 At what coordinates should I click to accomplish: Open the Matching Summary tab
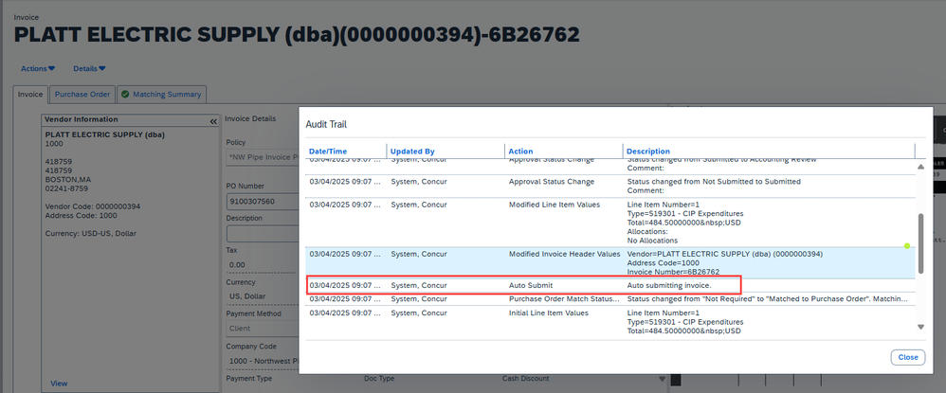[x=162, y=95]
